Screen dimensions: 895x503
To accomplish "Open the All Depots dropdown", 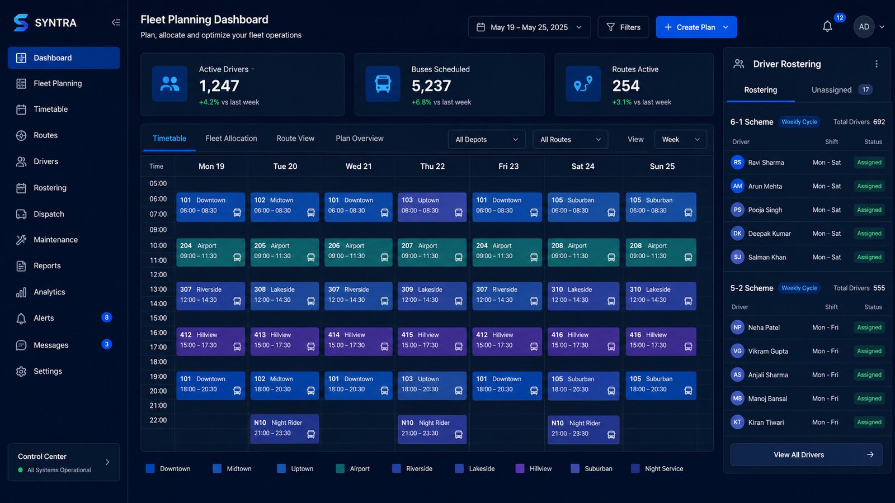I will 487,139.
